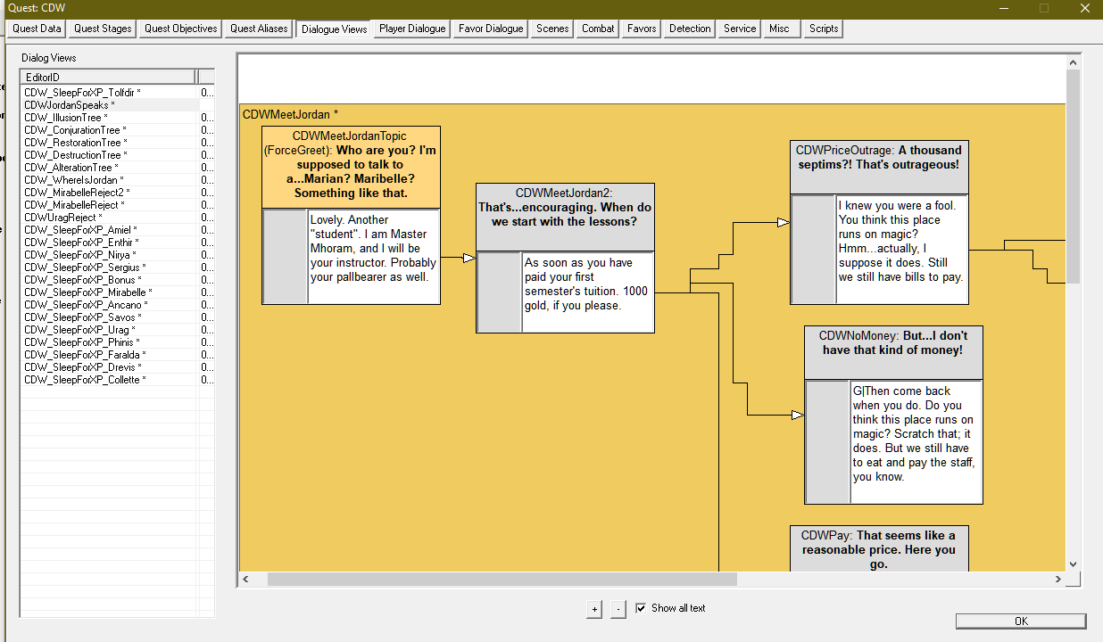Zoom out with the minus button
The height and width of the screenshot is (642, 1103).
[618, 609]
